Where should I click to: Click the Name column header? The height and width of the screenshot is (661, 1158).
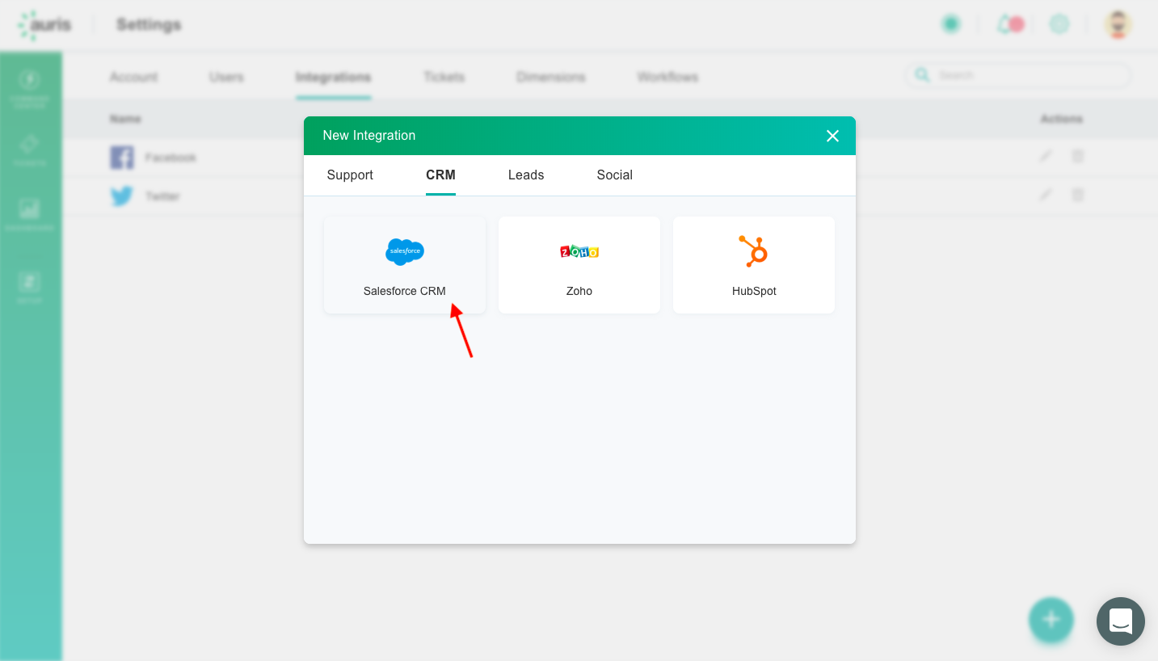[x=125, y=119]
